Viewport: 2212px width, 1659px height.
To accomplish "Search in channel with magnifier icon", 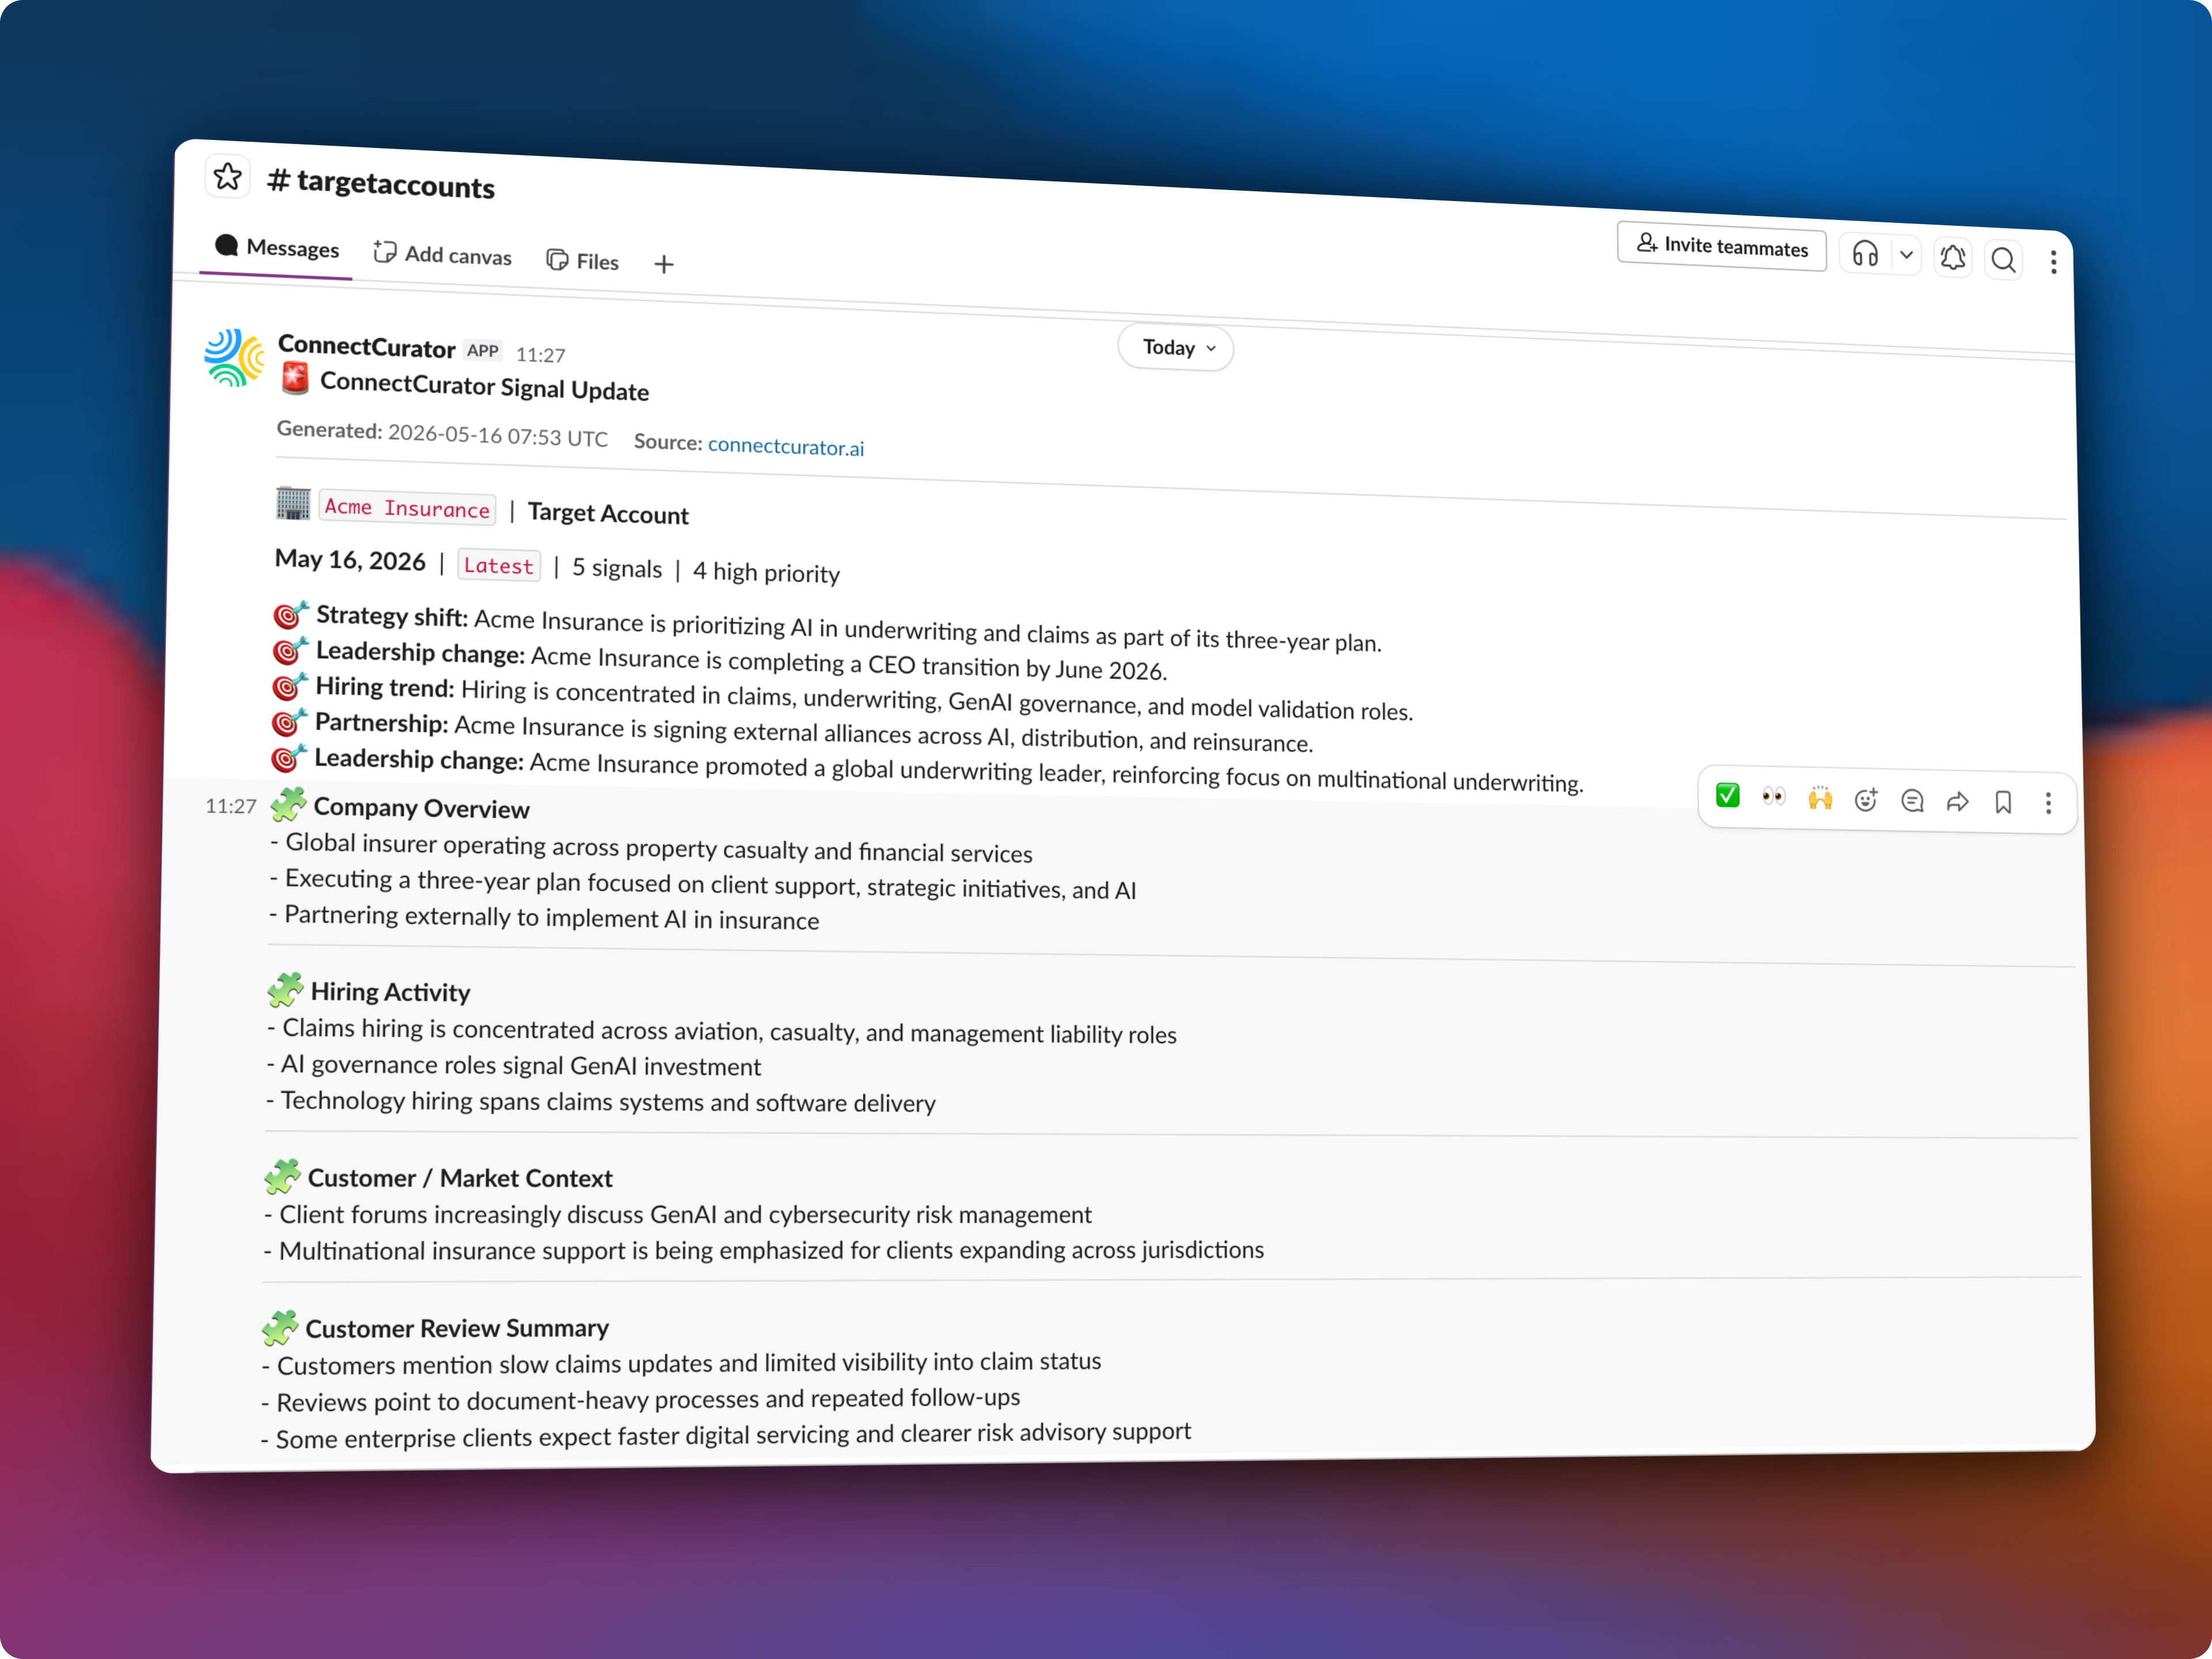I will 2003,261.
